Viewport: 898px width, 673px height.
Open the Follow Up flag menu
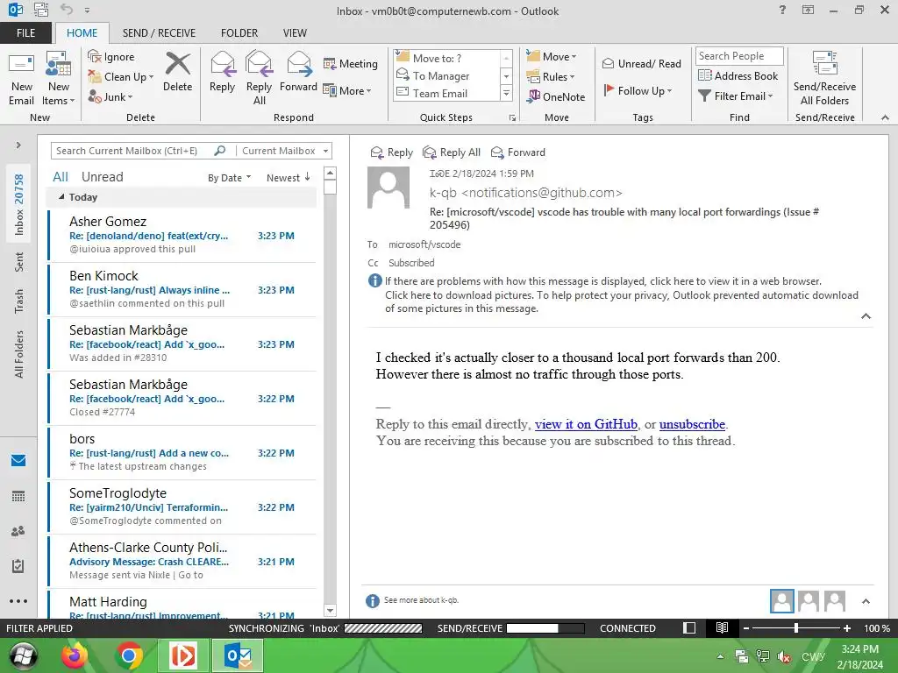tap(638, 90)
